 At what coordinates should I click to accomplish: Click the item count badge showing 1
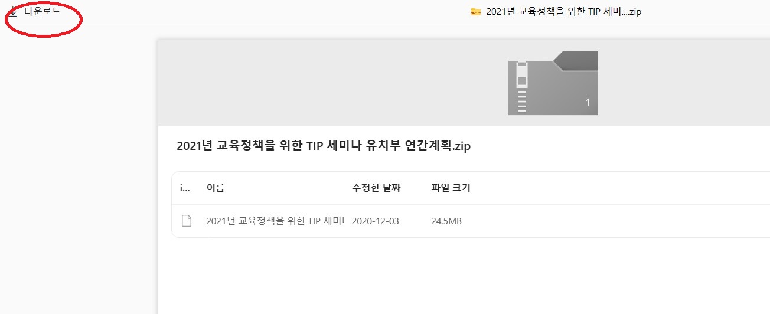pos(588,103)
